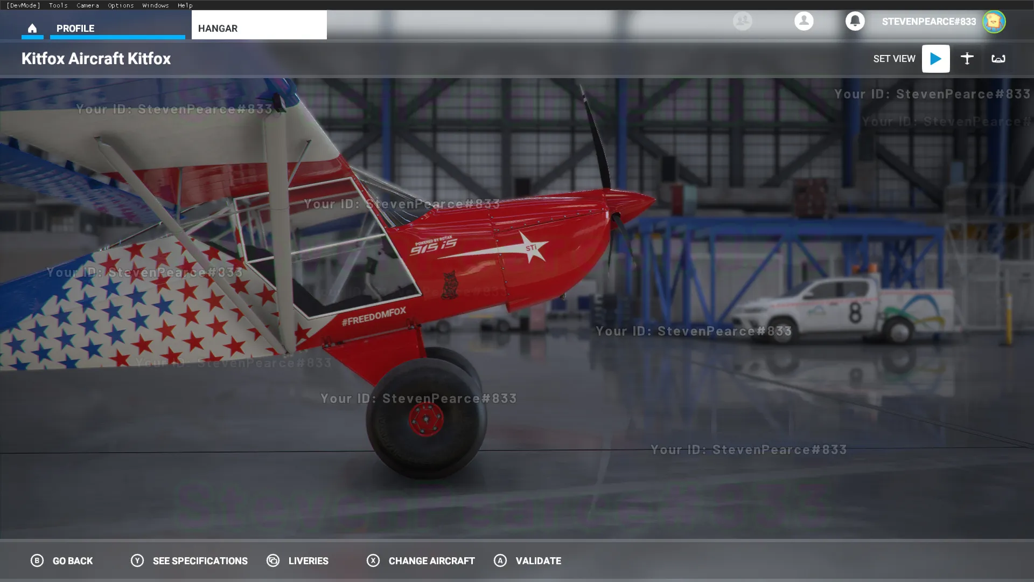Open the Camera menu
1034x582 pixels.
(x=87, y=5)
